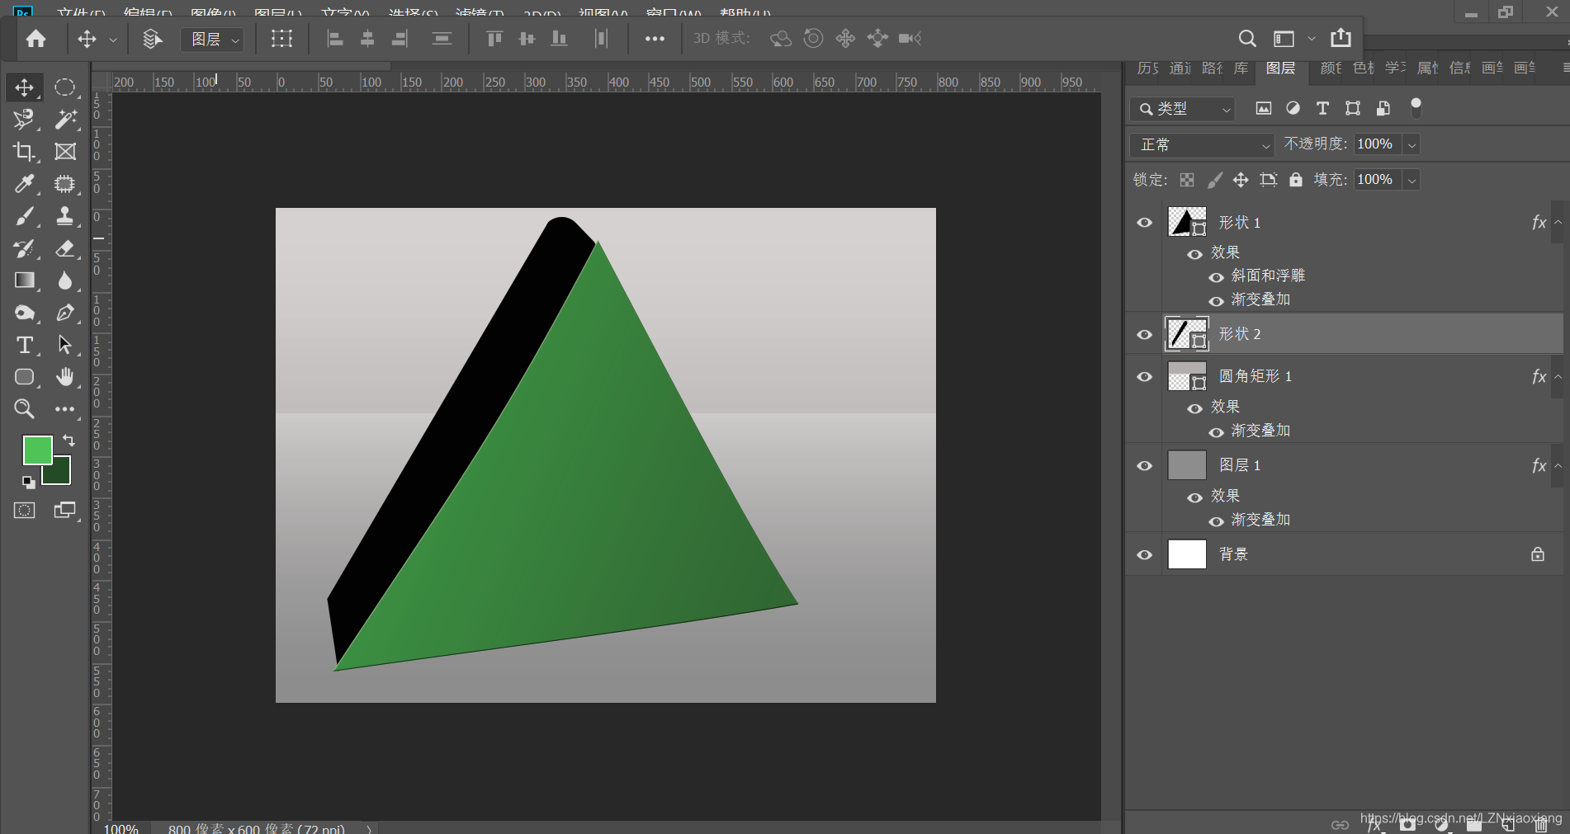This screenshot has height=834, width=1570.
Task: Select the Move tool
Action: click(x=24, y=87)
